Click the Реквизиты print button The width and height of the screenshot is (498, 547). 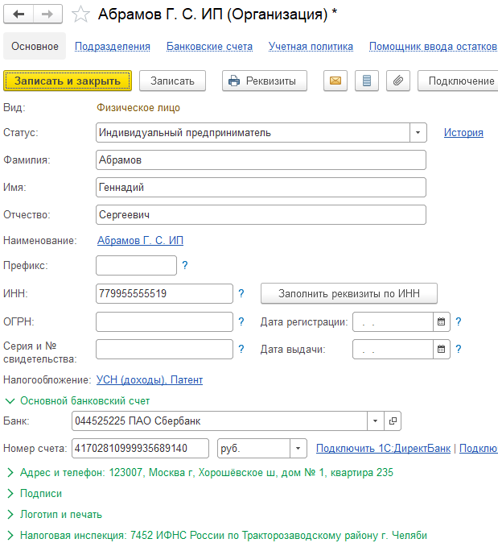coord(265,81)
